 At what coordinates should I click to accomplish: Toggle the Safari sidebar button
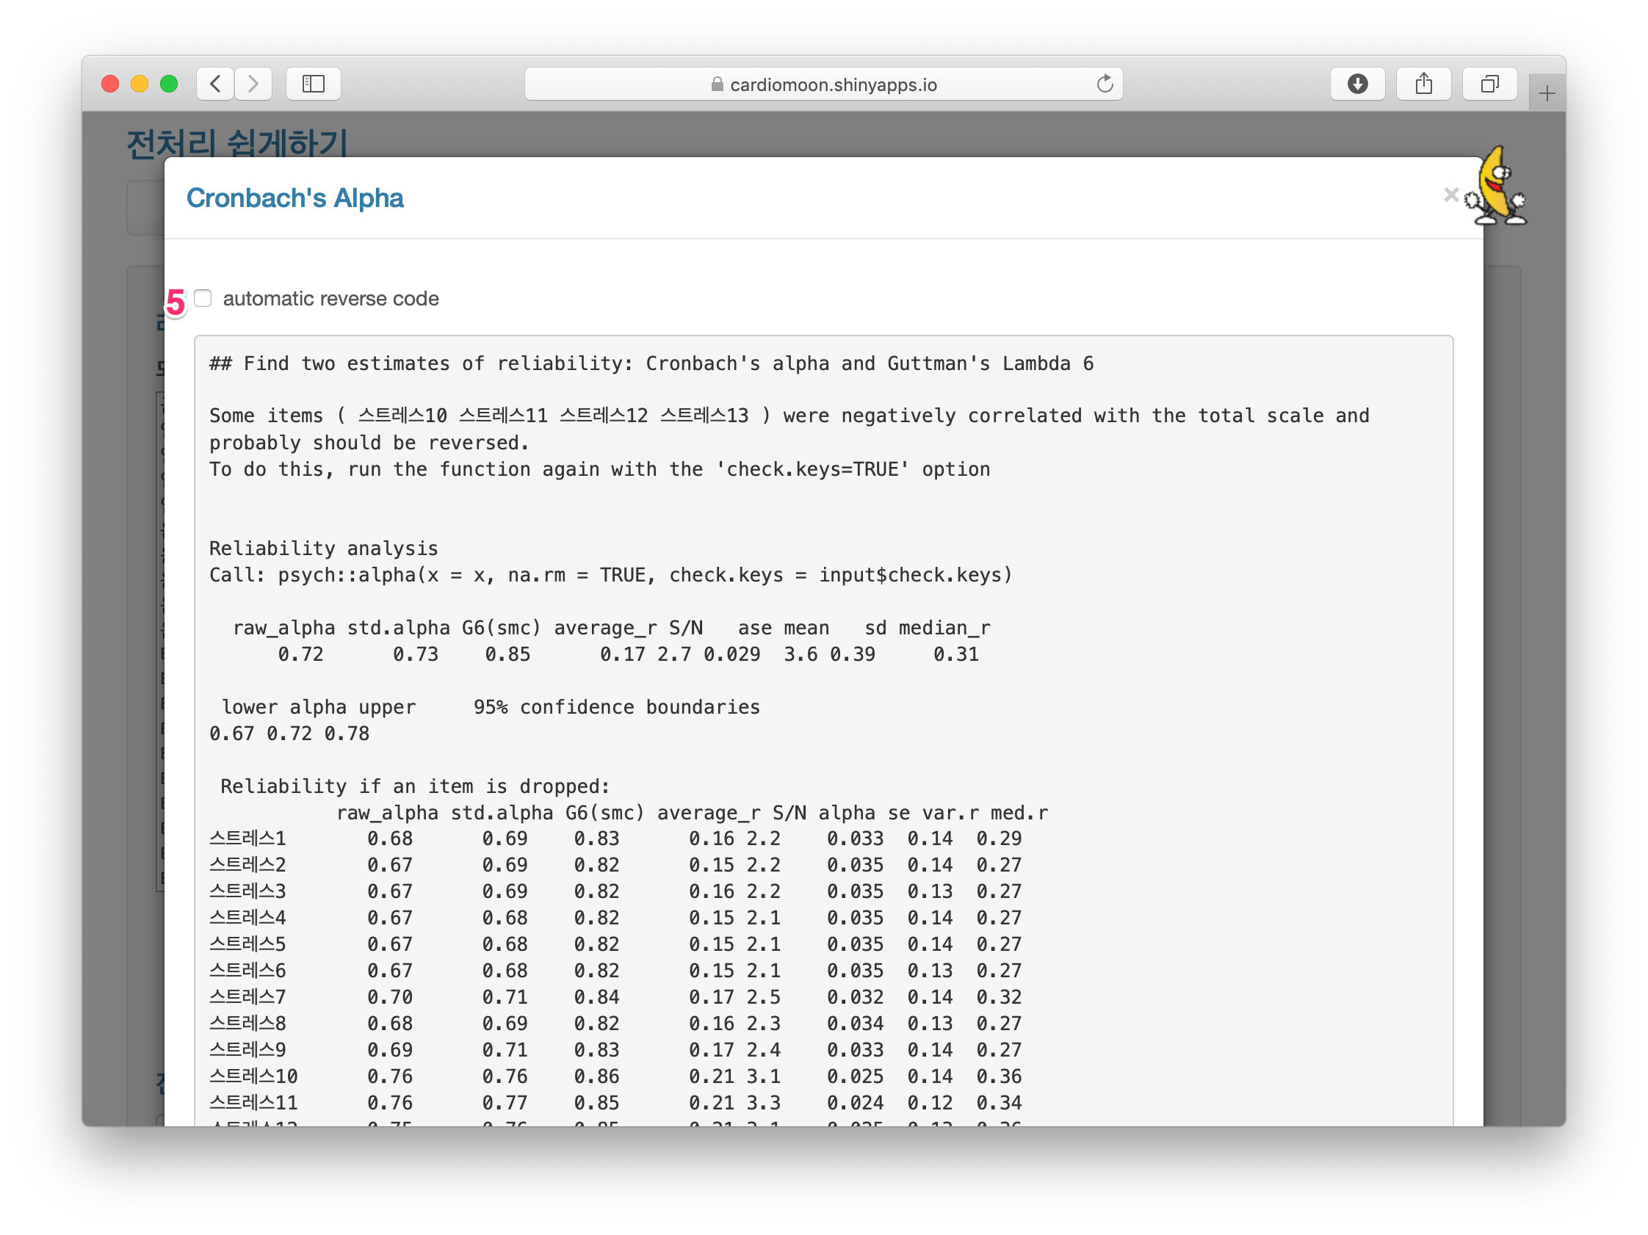coord(313,84)
